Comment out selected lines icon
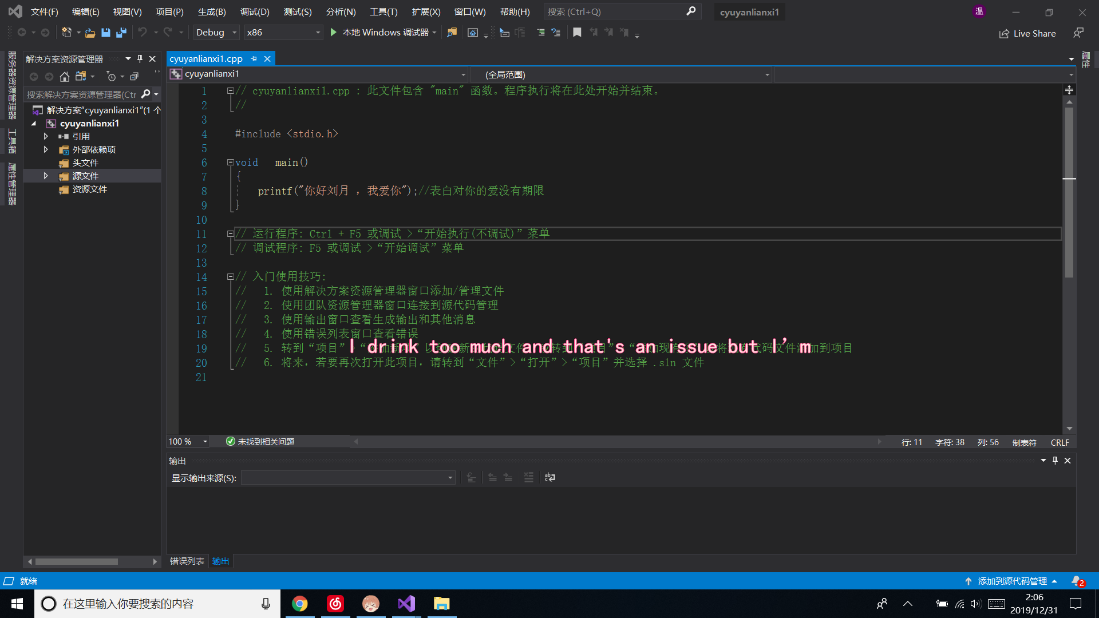This screenshot has height=618, width=1099. coord(541,33)
